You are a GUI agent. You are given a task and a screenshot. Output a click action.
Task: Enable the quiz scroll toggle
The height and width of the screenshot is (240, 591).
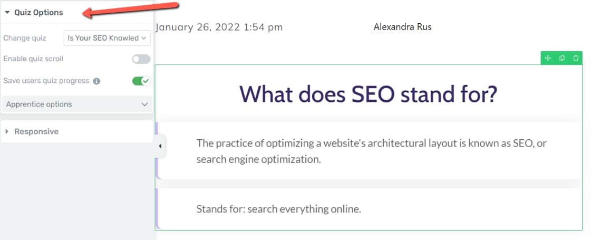141,59
